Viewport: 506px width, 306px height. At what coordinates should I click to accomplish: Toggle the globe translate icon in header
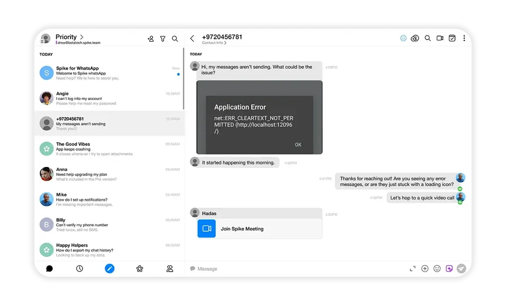pos(404,38)
